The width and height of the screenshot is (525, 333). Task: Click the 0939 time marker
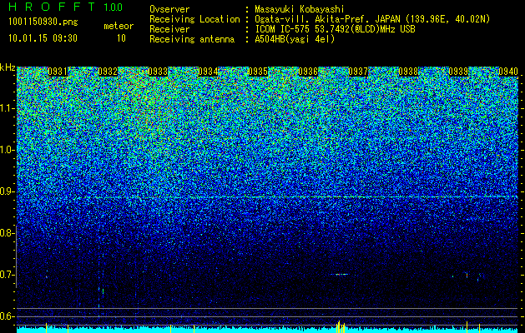tap(458, 72)
